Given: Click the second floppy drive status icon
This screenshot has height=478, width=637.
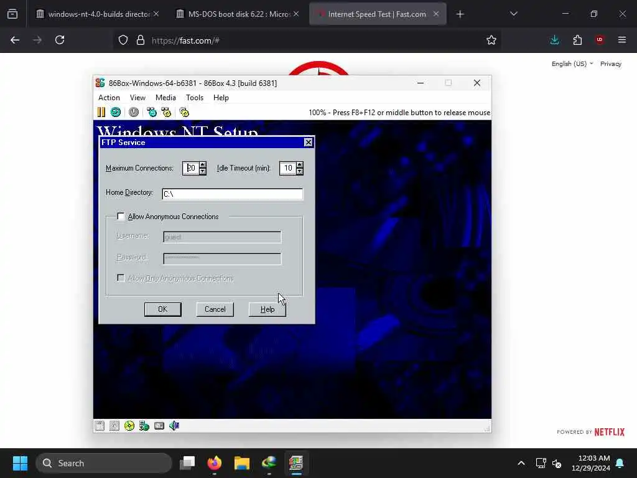Looking at the screenshot, I should (x=114, y=426).
